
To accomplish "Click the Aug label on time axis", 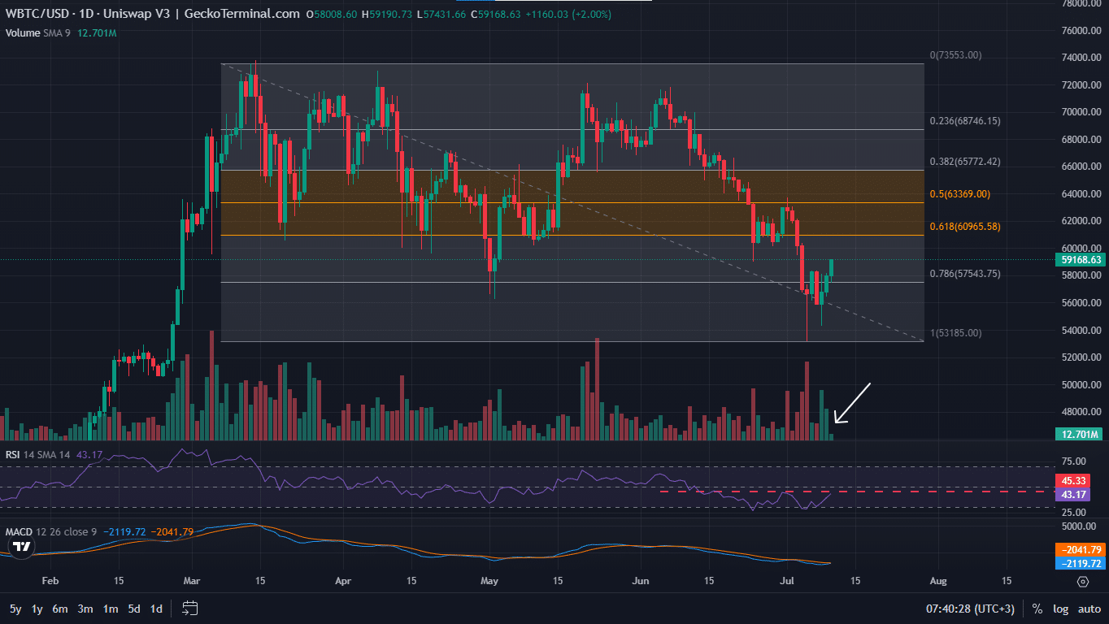I will click(937, 581).
